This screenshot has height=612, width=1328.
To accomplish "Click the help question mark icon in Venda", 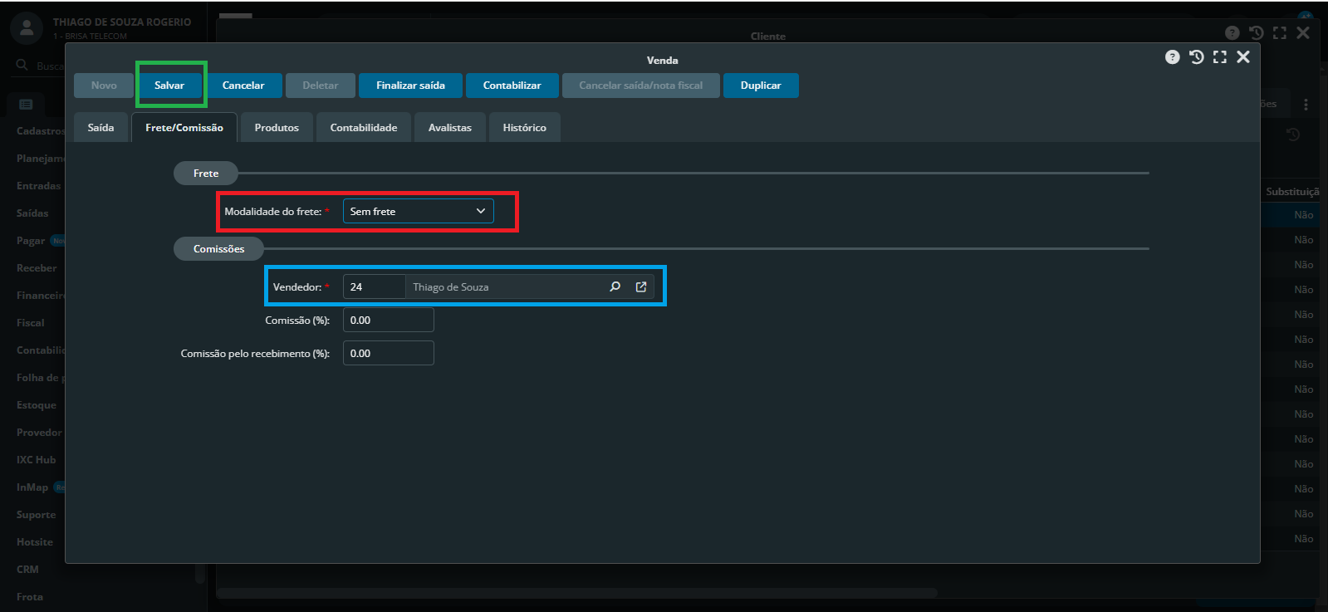I will click(x=1172, y=57).
